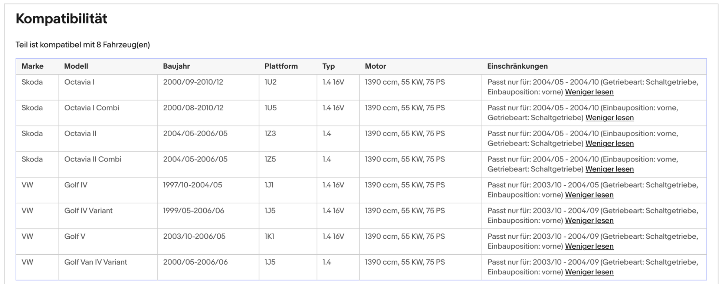Click 'Weniger lesen' for Octavia II Combi

coord(609,169)
